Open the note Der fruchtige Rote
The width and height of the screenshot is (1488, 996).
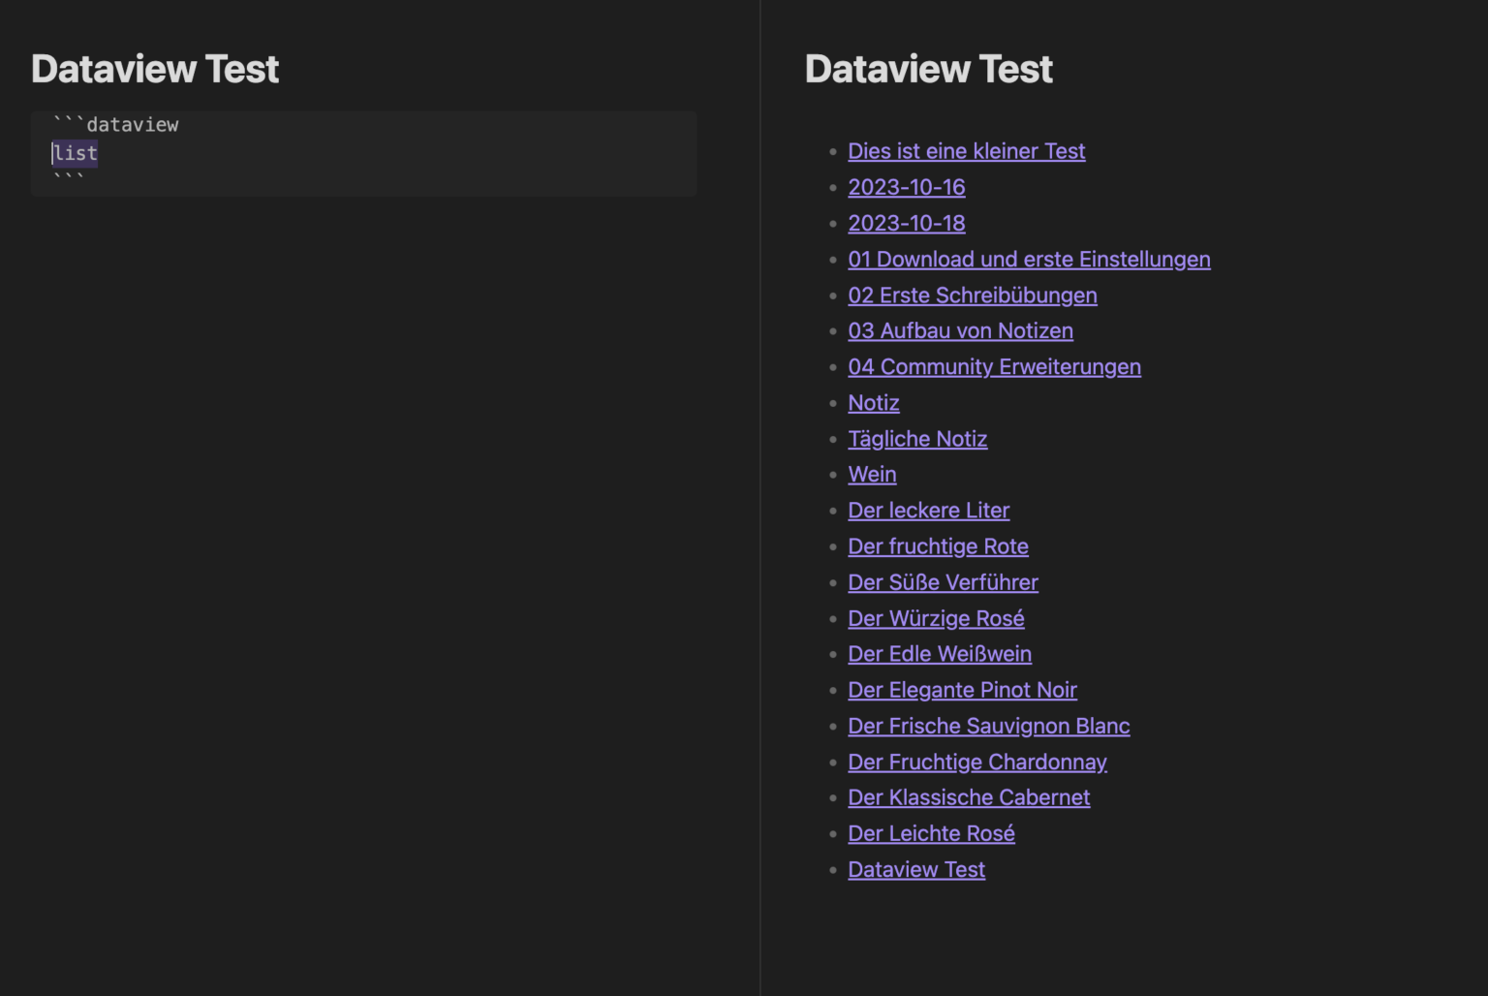click(938, 545)
